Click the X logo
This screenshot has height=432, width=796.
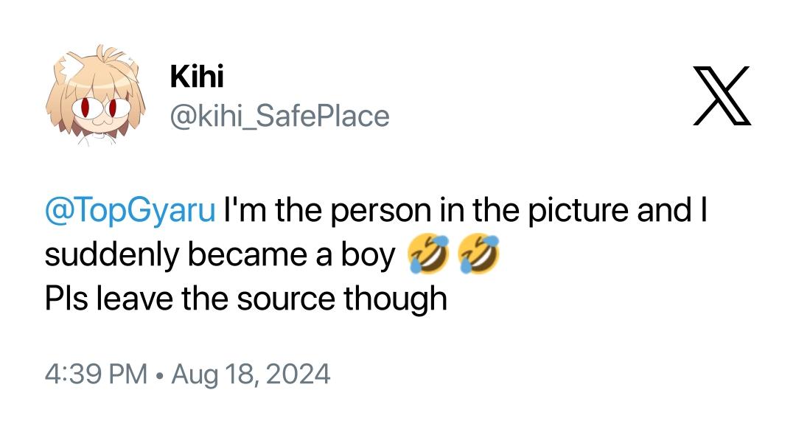pos(722,95)
